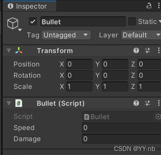Click the Inspector lock icon
The height and width of the screenshot is (155, 161).
(149, 6)
